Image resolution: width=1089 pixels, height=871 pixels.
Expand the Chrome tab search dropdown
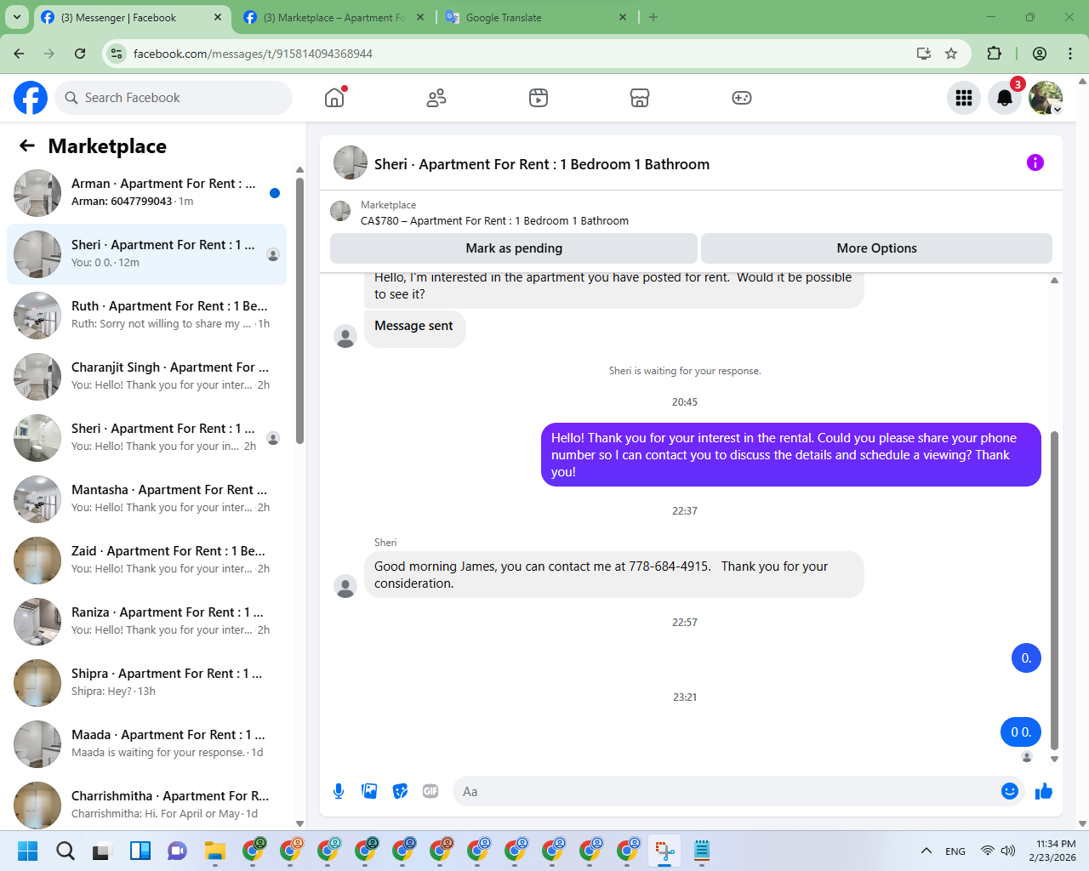point(17,17)
